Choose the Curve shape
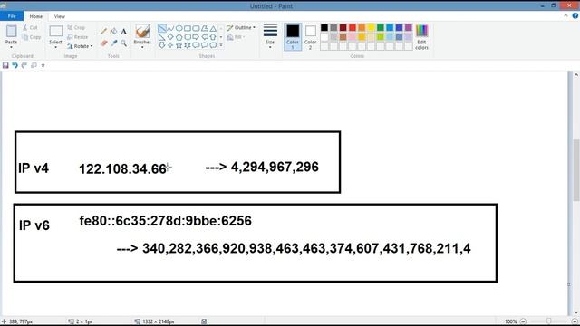 pos(170,28)
